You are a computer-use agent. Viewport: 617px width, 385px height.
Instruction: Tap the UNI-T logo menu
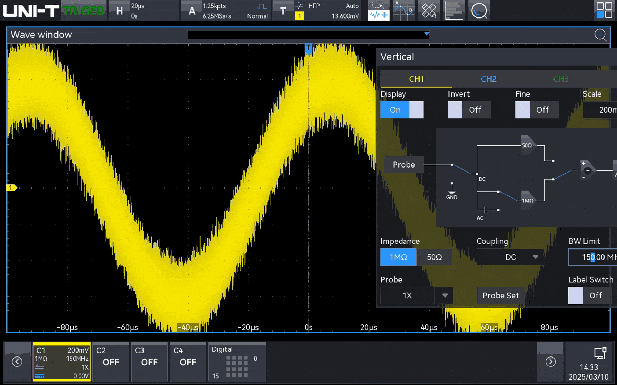[x=31, y=11]
